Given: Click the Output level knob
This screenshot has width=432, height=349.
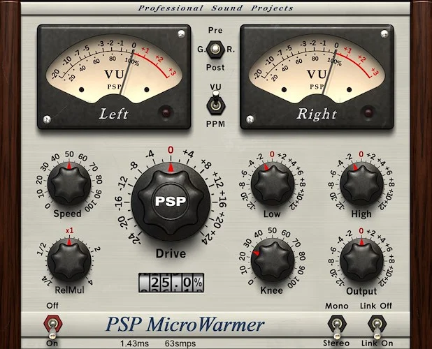Looking at the screenshot, I should pyautogui.click(x=361, y=260).
